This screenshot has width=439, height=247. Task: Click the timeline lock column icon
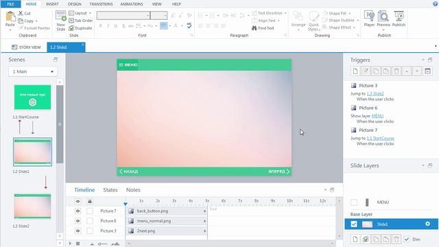(90, 201)
